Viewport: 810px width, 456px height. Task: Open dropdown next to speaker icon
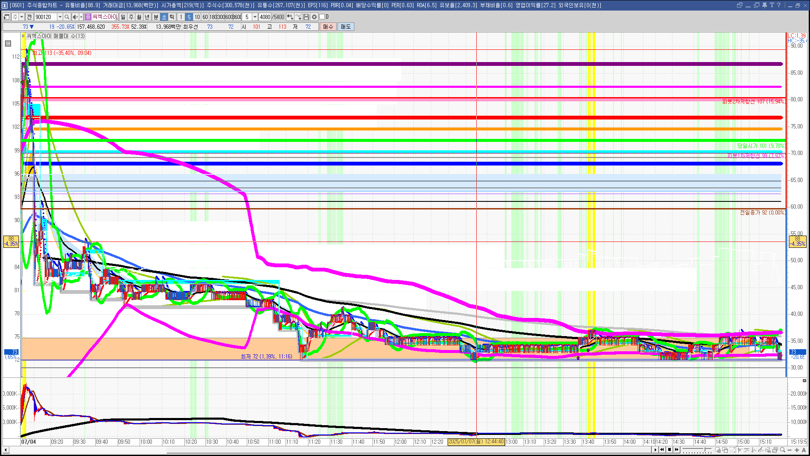point(81,17)
